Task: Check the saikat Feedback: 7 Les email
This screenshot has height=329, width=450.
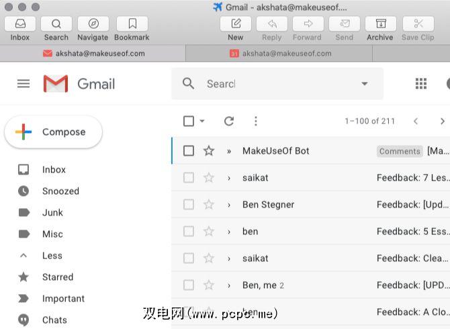Action: tap(189, 177)
